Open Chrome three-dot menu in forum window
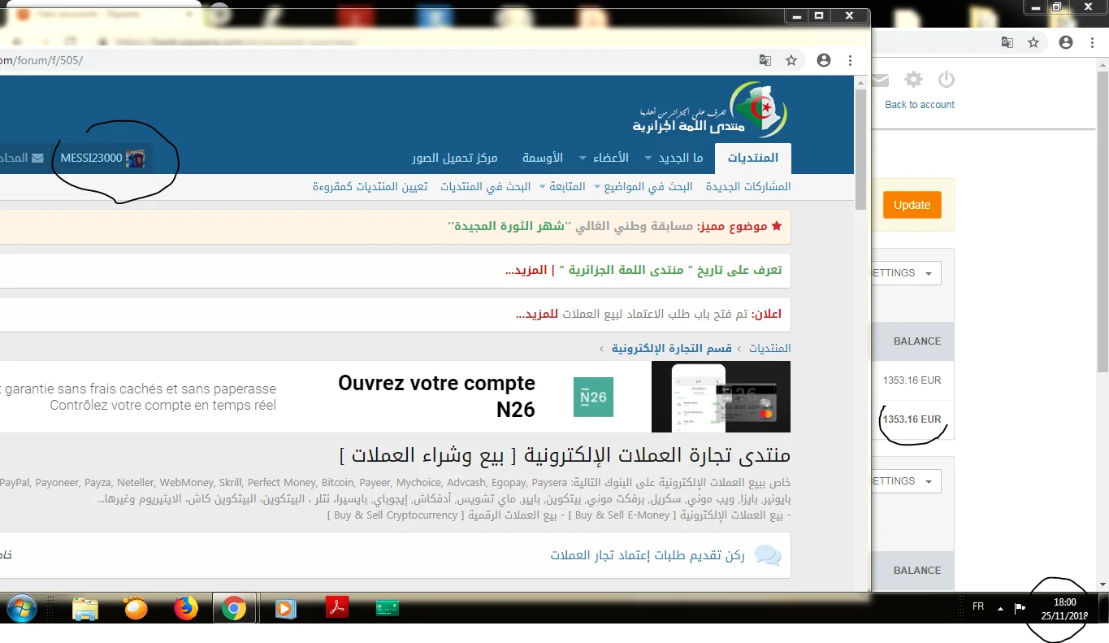The width and height of the screenshot is (1109, 643). (x=850, y=60)
